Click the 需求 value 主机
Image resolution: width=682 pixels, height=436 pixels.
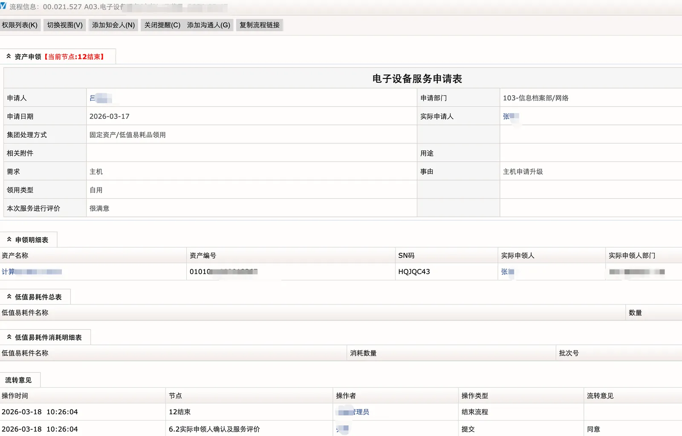(96, 171)
